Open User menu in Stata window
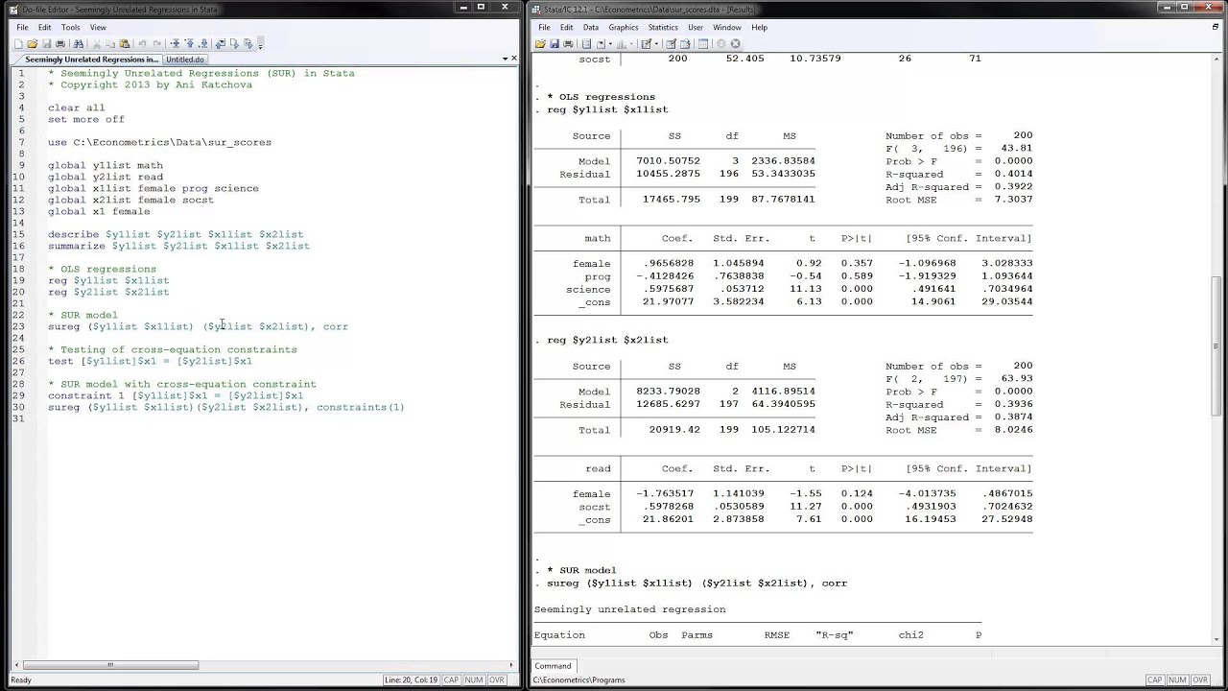This screenshot has width=1228, height=691. tap(696, 28)
